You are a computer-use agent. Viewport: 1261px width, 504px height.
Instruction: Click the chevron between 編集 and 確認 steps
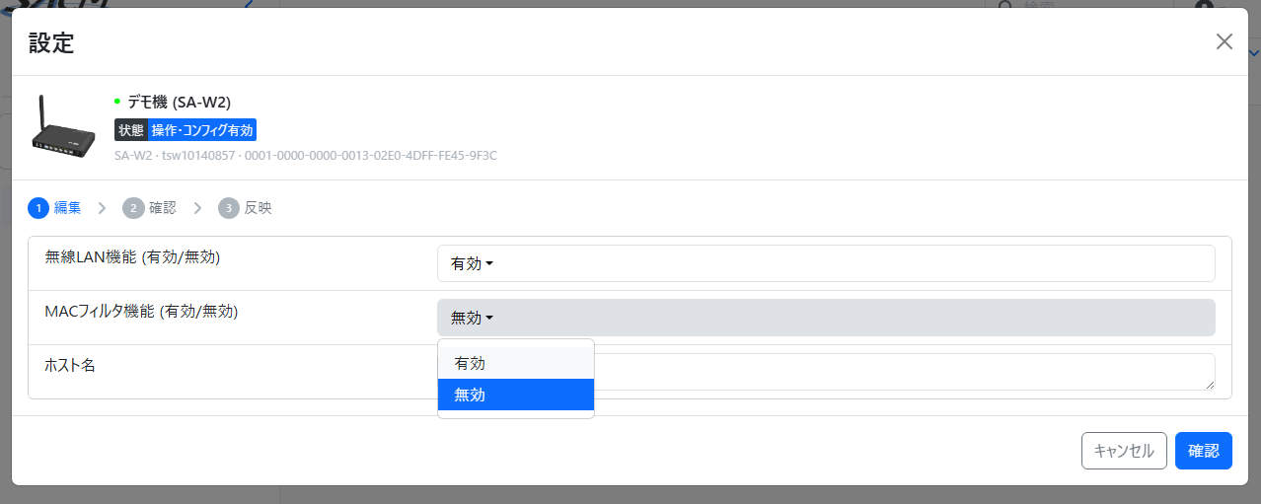pyautogui.click(x=103, y=208)
